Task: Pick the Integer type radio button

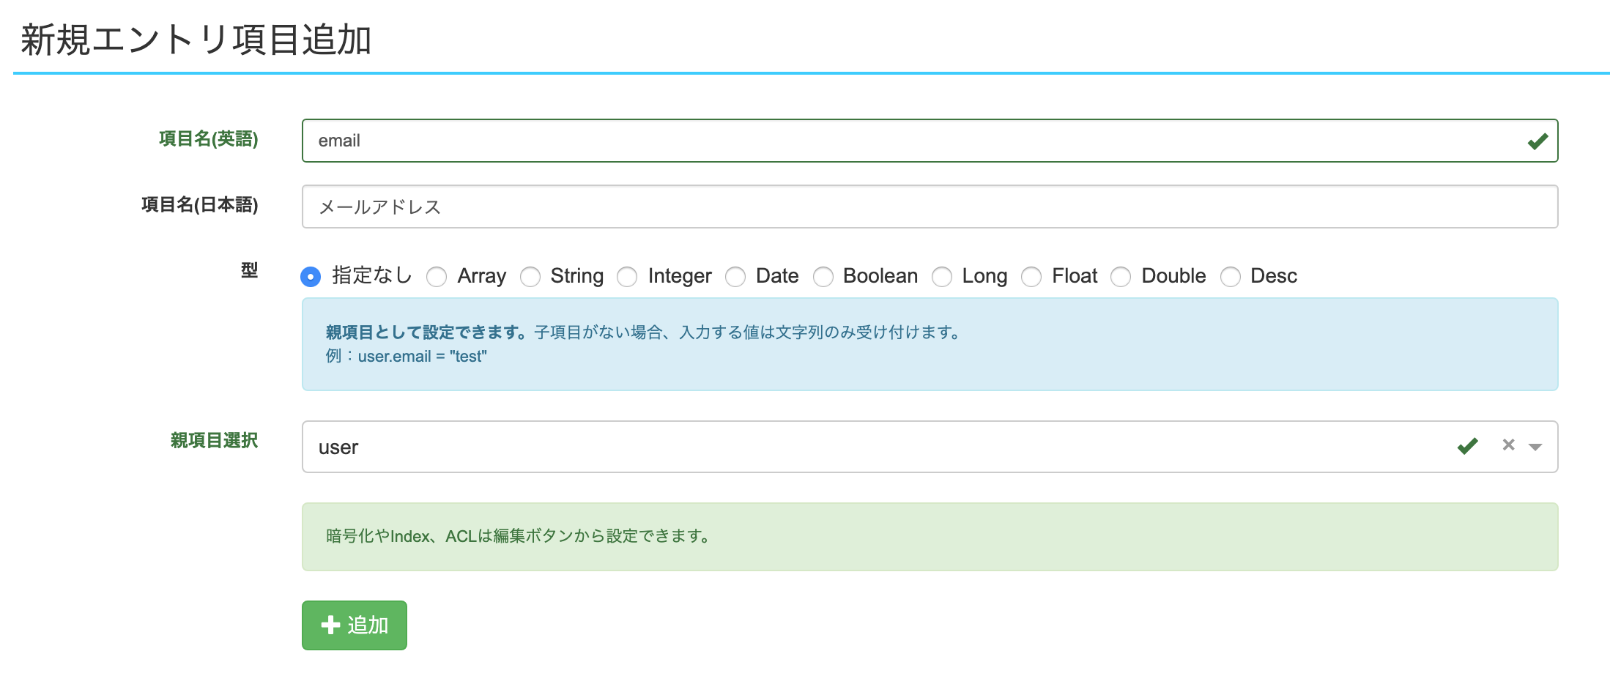Action: coord(627,277)
